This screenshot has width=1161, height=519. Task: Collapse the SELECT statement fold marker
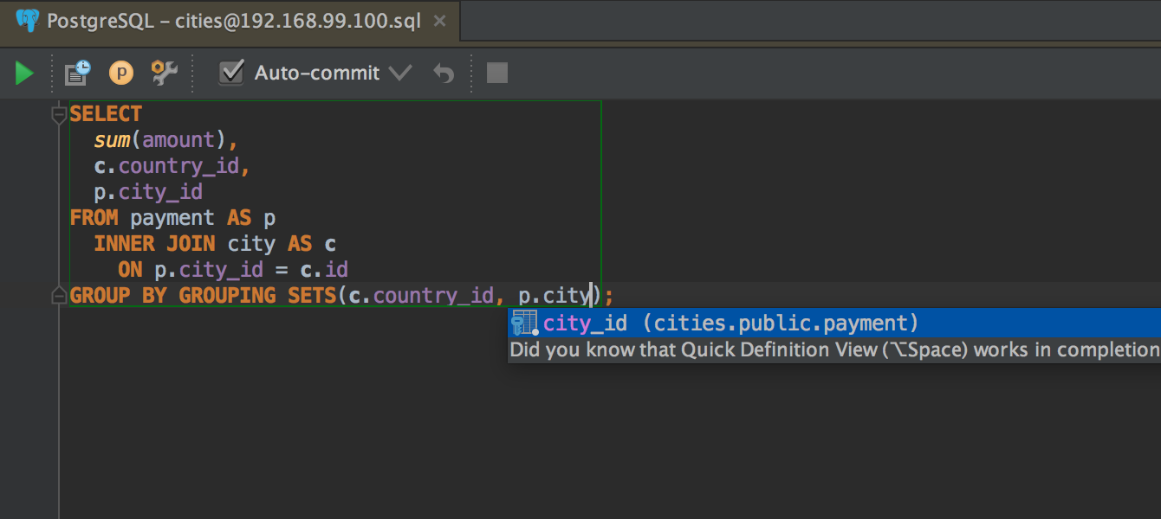[x=59, y=114]
